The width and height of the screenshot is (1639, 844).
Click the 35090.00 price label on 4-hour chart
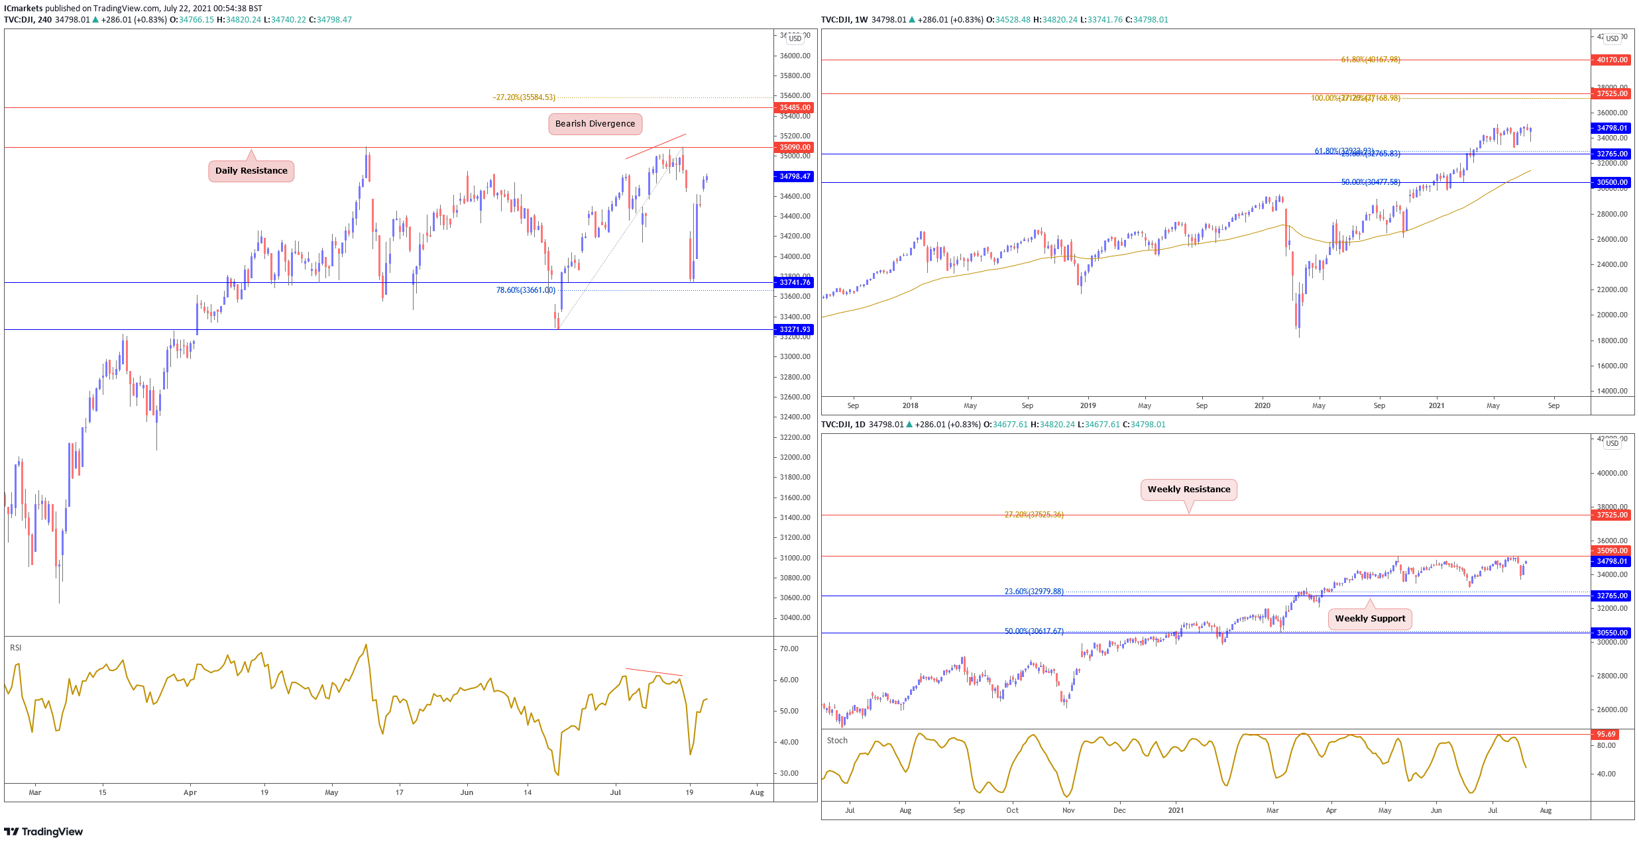click(794, 148)
